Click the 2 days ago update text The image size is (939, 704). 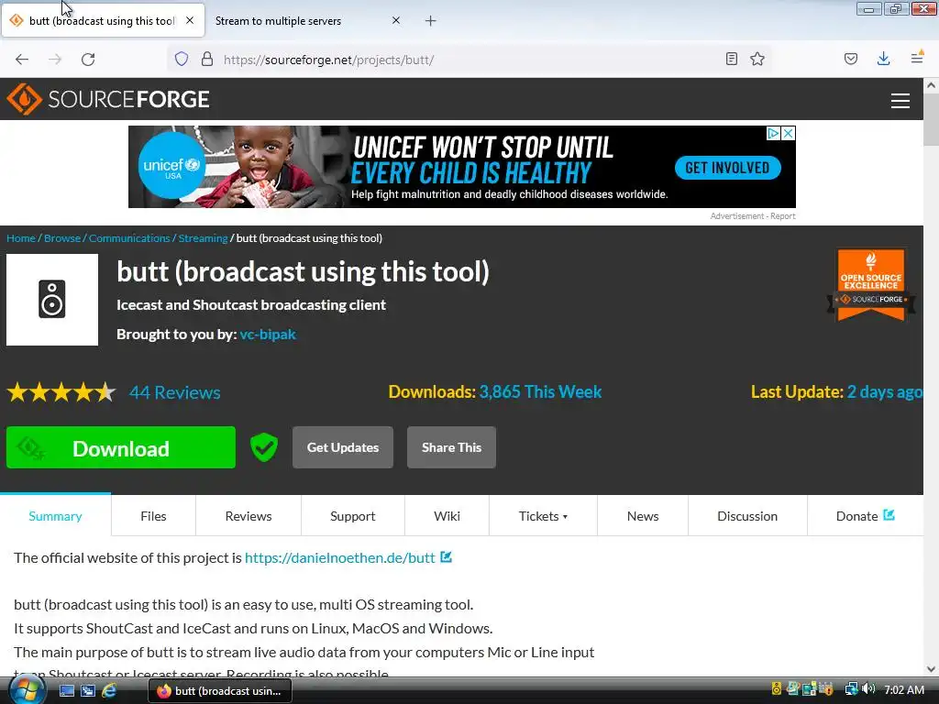[x=885, y=392]
